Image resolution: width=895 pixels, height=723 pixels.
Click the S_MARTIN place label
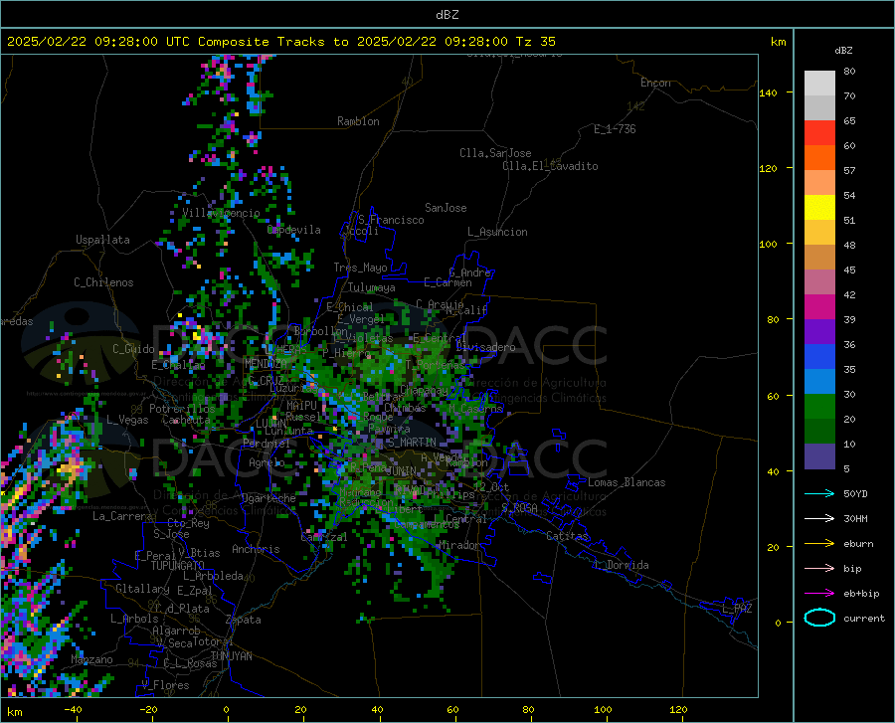412,443
